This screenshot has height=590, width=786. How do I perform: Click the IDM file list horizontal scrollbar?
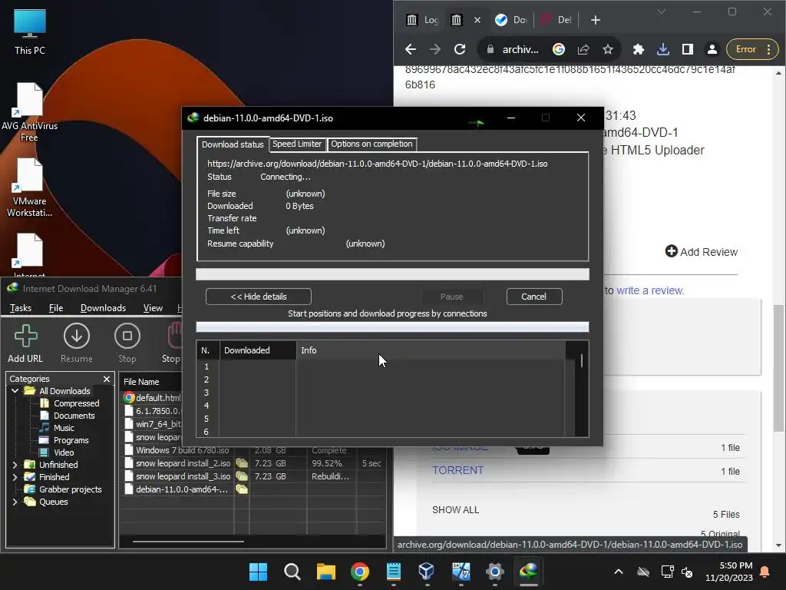(x=189, y=542)
